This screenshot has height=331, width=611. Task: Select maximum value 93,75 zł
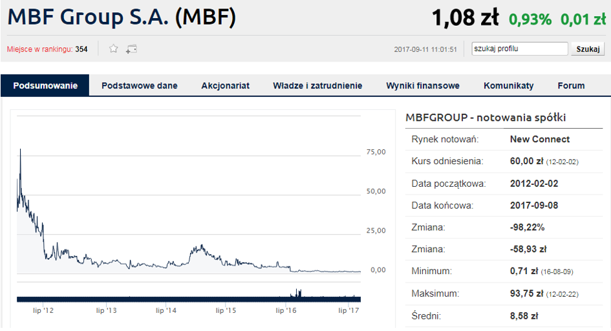526,294
